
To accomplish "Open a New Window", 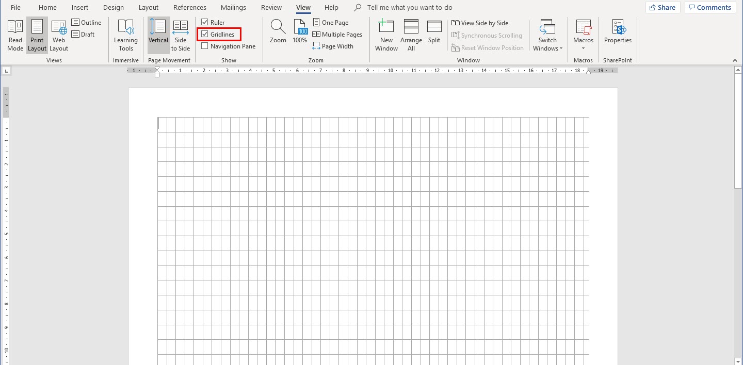I will tap(386, 35).
